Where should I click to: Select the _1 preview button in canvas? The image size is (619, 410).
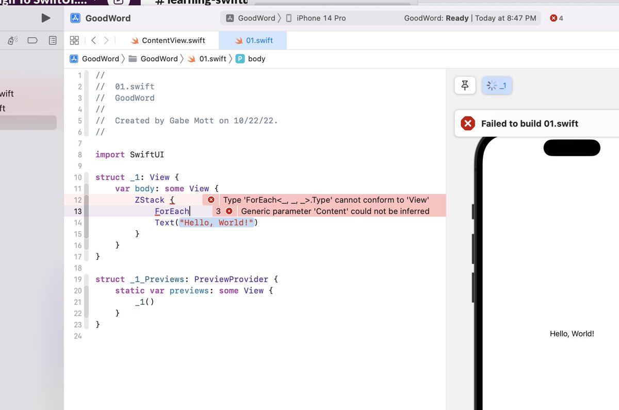point(497,86)
